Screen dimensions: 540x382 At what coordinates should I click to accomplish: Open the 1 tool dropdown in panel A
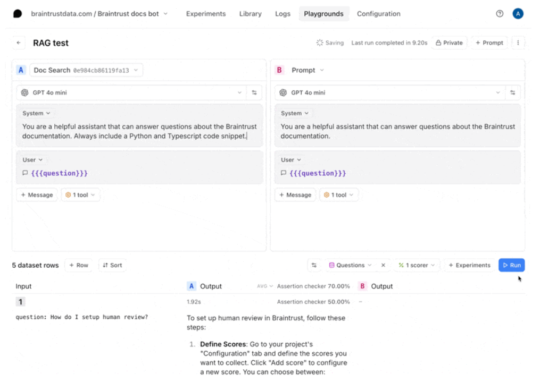(80, 195)
